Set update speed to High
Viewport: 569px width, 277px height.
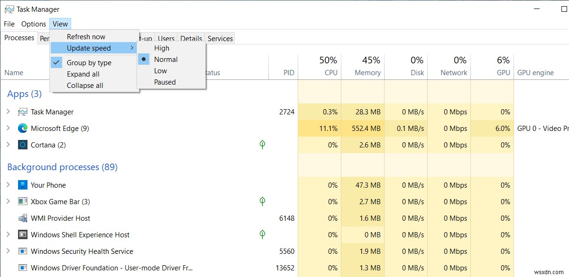(161, 48)
